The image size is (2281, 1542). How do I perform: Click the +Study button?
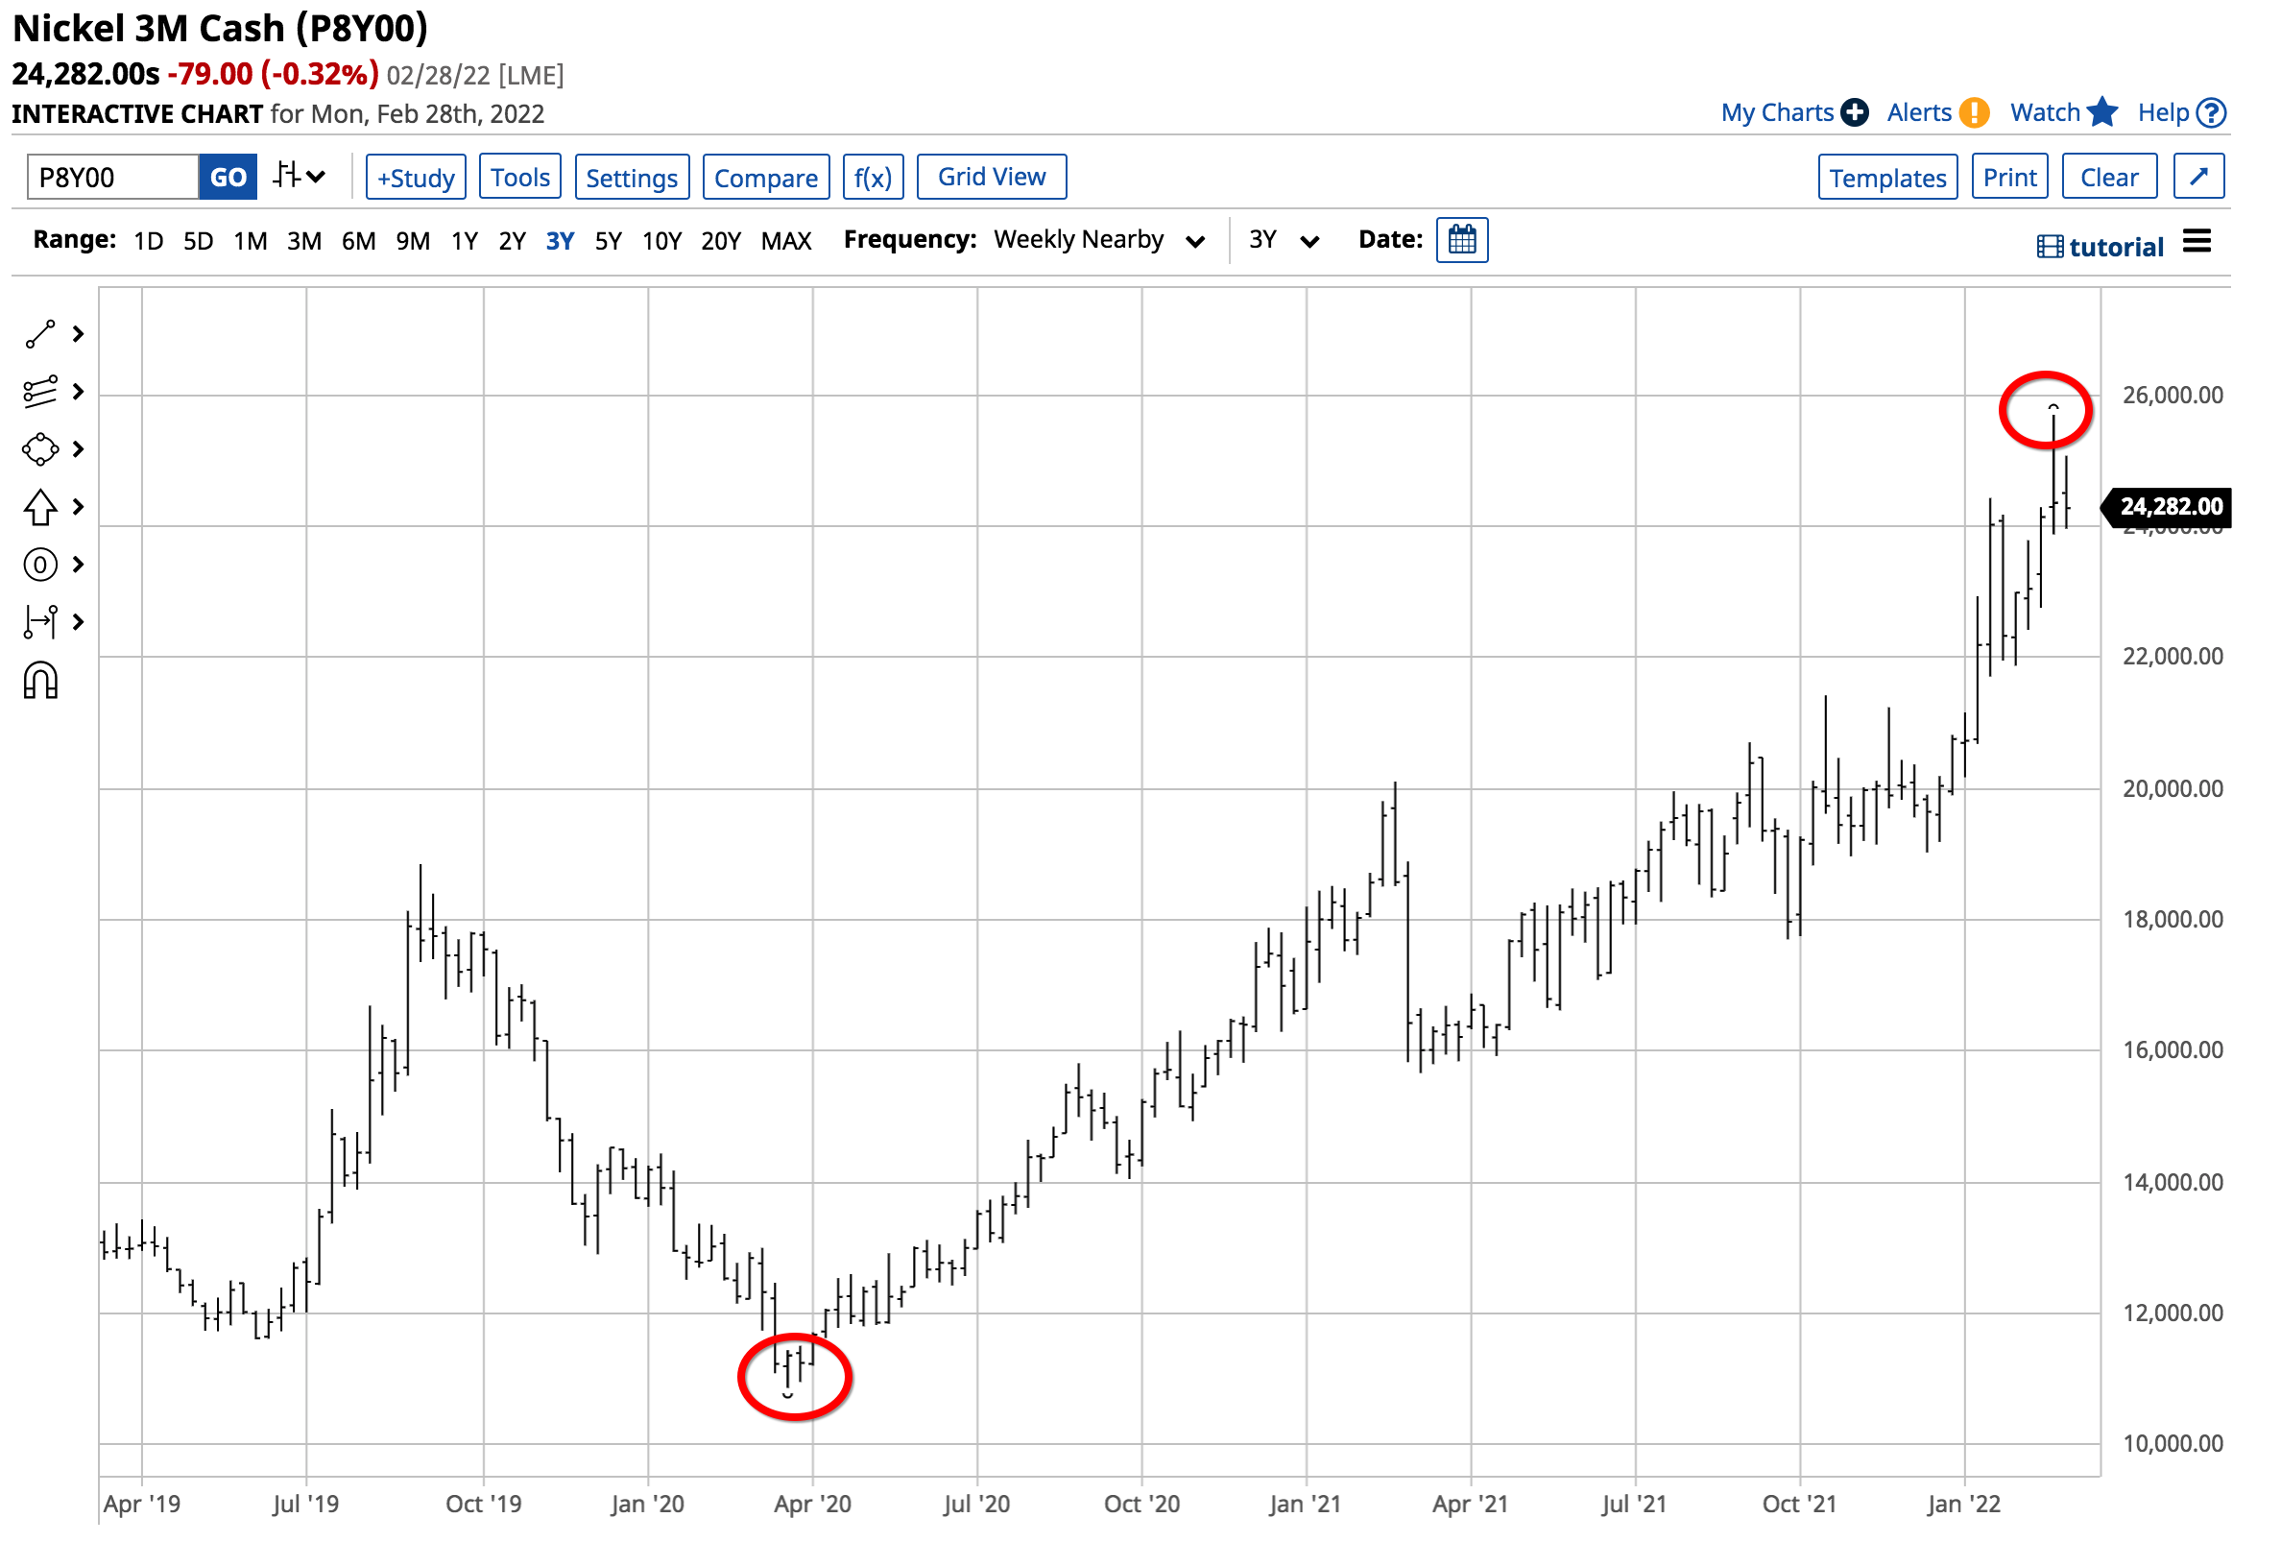point(416,178)
